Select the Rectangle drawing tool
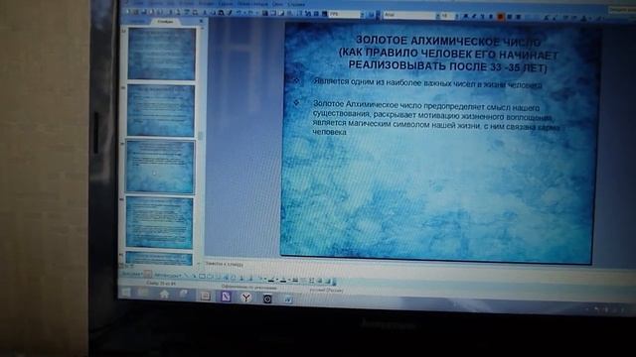Image resolution: width=636 pixels, height=357 pixels. click(202, 277)
